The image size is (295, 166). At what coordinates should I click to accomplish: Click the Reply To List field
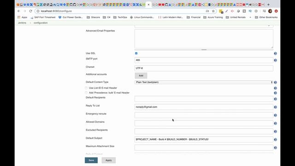click(x=204, y=107)
